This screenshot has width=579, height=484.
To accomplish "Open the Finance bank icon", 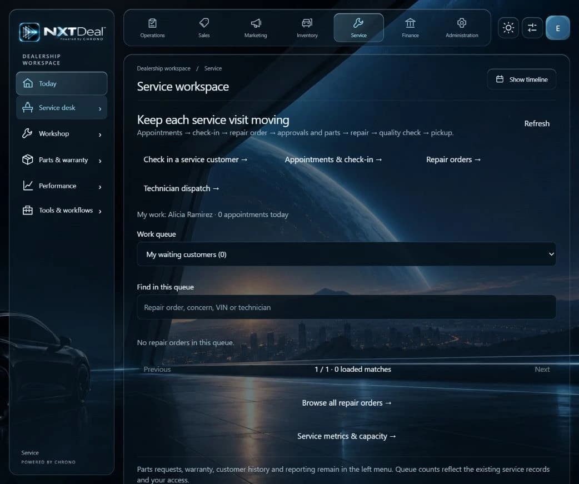I will click(410, 23).
